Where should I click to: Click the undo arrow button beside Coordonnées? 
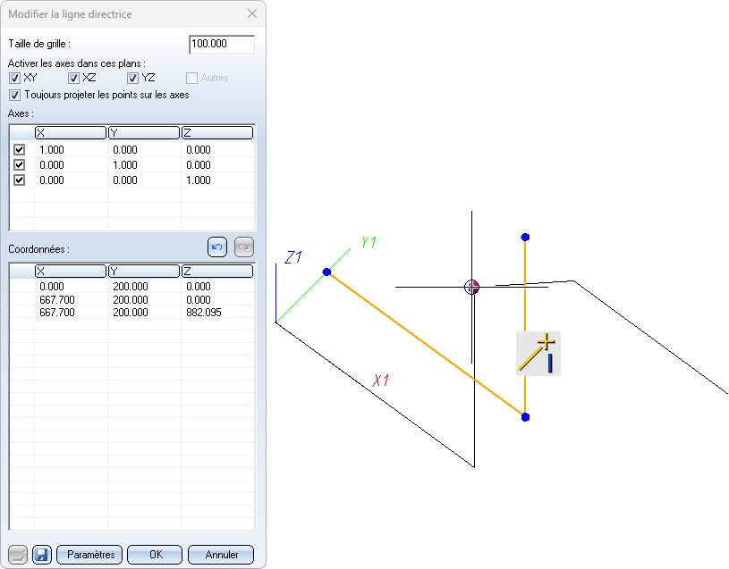pyautogui.click(x=217, y=247)
